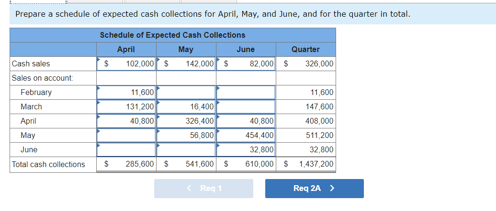Select March row May cell 16,400

click(x=186, y=106)
